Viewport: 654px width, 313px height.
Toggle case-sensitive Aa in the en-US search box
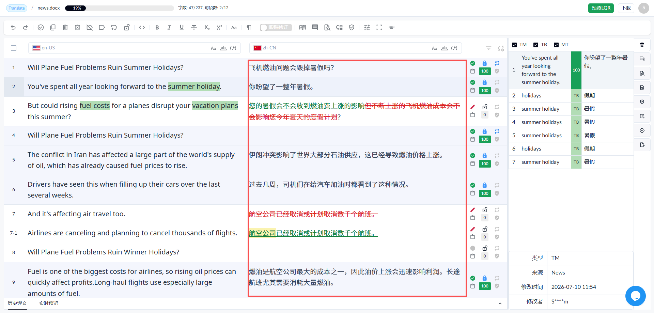pyautogui.click(x=213, y=48)
